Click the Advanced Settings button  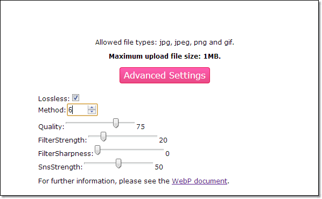click(165, 75)
